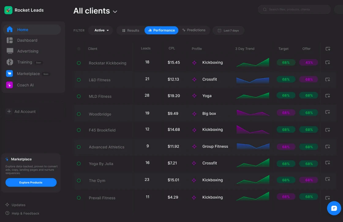The width and height of the screenshot is (343, 222).
Task: Open the Coach AI sparkle icon
Action: click(x=9, y=85)
